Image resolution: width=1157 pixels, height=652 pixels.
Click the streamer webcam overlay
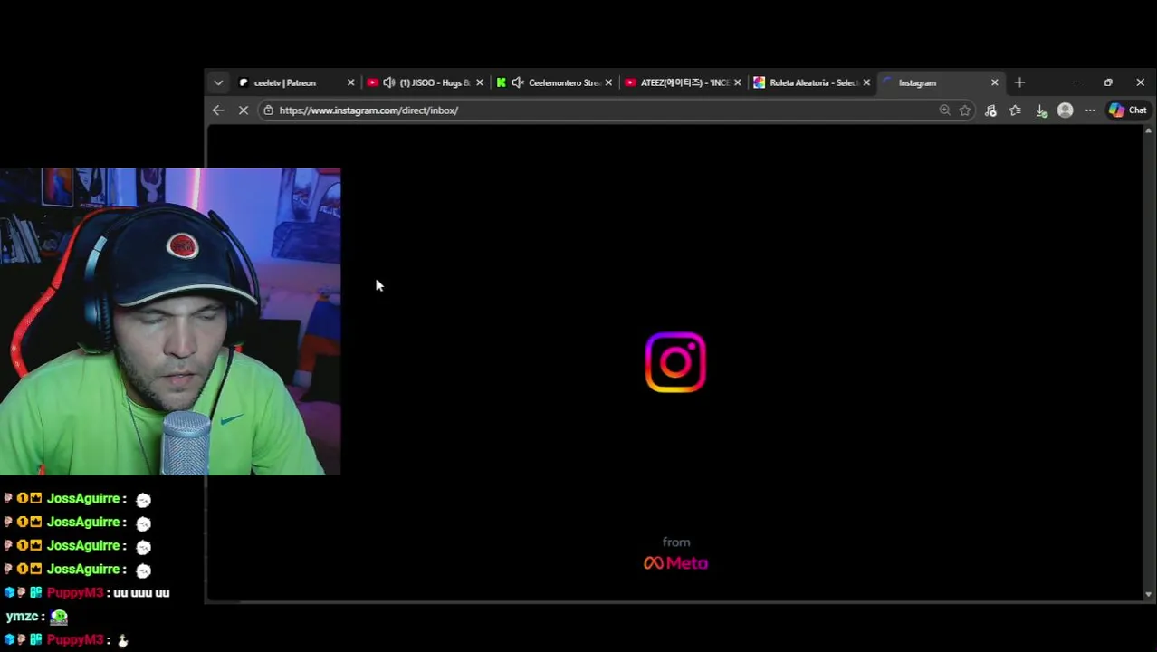point(170,321)
